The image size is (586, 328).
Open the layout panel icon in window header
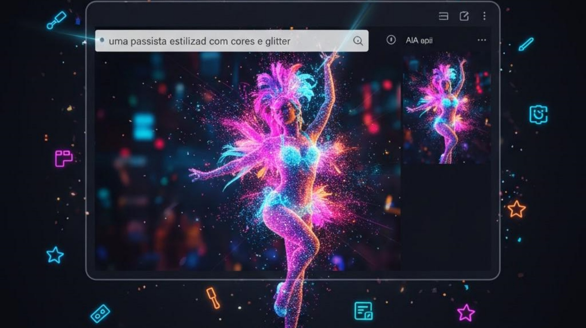(x=444, y=16)
